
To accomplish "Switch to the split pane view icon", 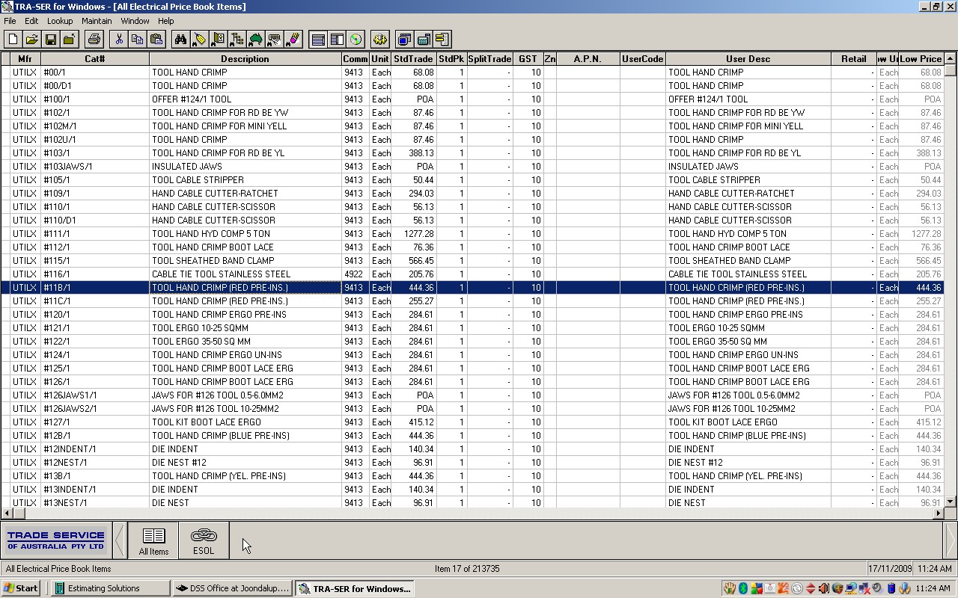I will coord(337,40).
